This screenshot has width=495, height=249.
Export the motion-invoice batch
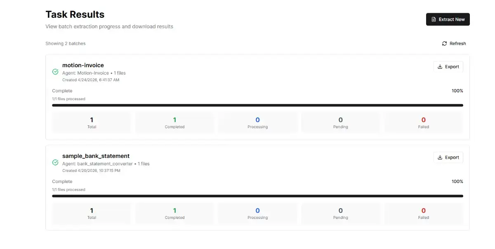pos(448,67)
